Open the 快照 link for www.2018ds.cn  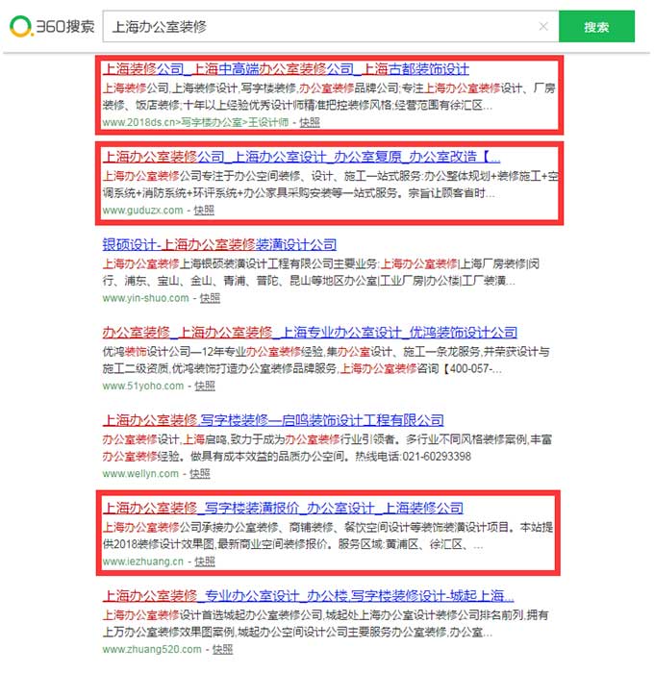tap(310, 122)
